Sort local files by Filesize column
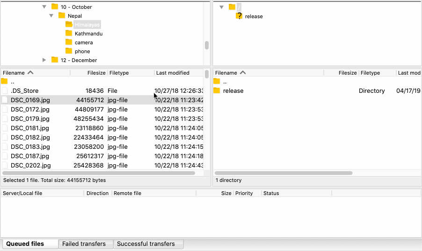The height and width of the screenshot is (251, 422). point(89,73)
